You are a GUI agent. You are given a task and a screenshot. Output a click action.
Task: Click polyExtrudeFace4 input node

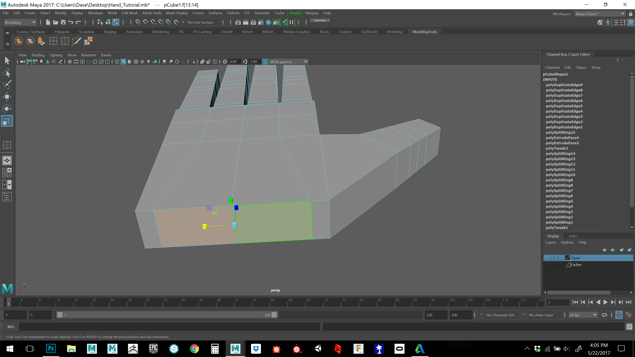tap(562, 138)
